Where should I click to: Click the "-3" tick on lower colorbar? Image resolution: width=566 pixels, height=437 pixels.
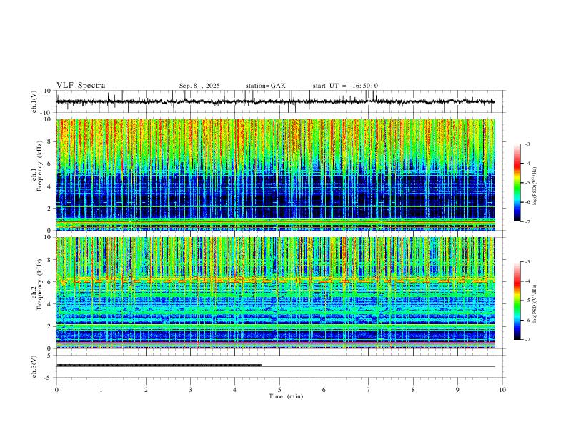527,262
